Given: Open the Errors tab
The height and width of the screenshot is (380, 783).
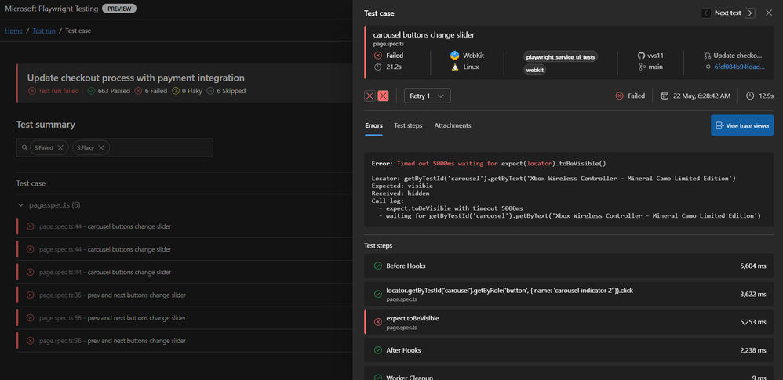Looking at the screenshot, I should pos(373,125).
